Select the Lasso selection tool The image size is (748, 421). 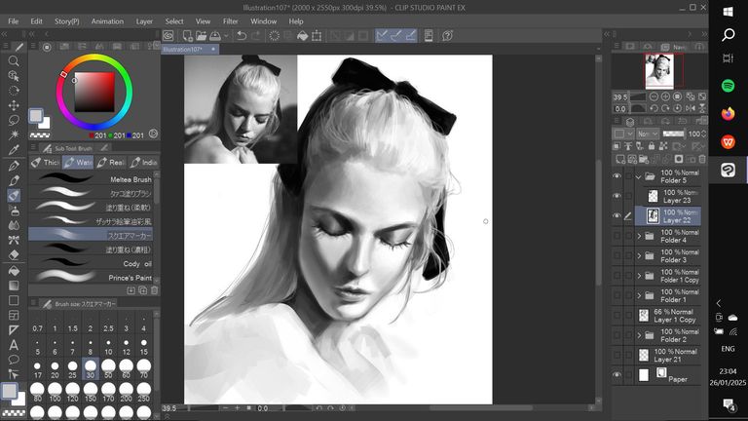coord(14,120)
